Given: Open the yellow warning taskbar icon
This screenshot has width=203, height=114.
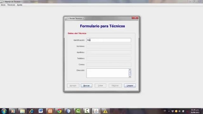Looking at the screenshot, I should [105, 111].
